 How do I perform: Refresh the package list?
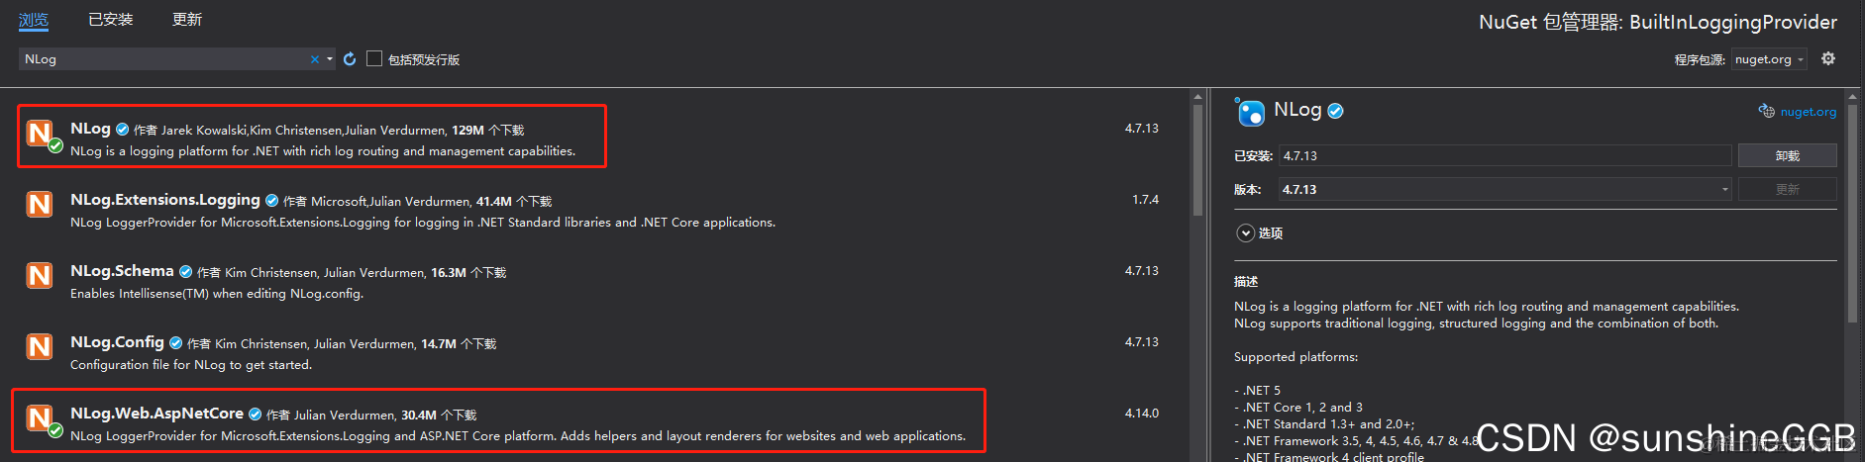pyautogui.click(x=350, y=59)
